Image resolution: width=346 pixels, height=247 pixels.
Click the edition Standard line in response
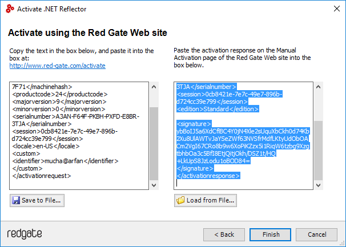coord(218,109)
